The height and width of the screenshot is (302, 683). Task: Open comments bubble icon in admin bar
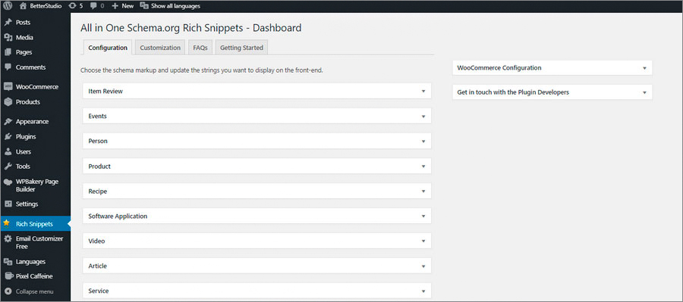(93, 6)
